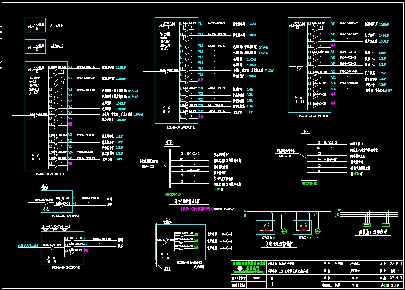The height and width of the screenshot is (290, 405).
Task: Click the evacuation indicator light with E
Action: pos(385,224)
